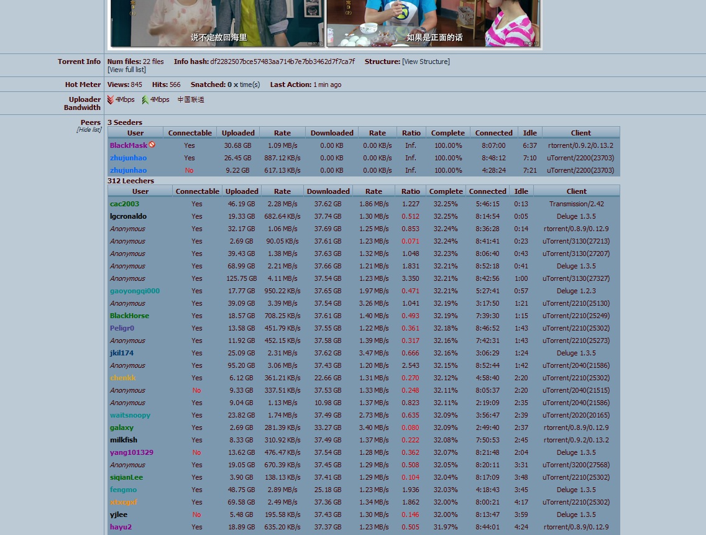
Task: Open the fengmo user profile
Action: (124, 490)
